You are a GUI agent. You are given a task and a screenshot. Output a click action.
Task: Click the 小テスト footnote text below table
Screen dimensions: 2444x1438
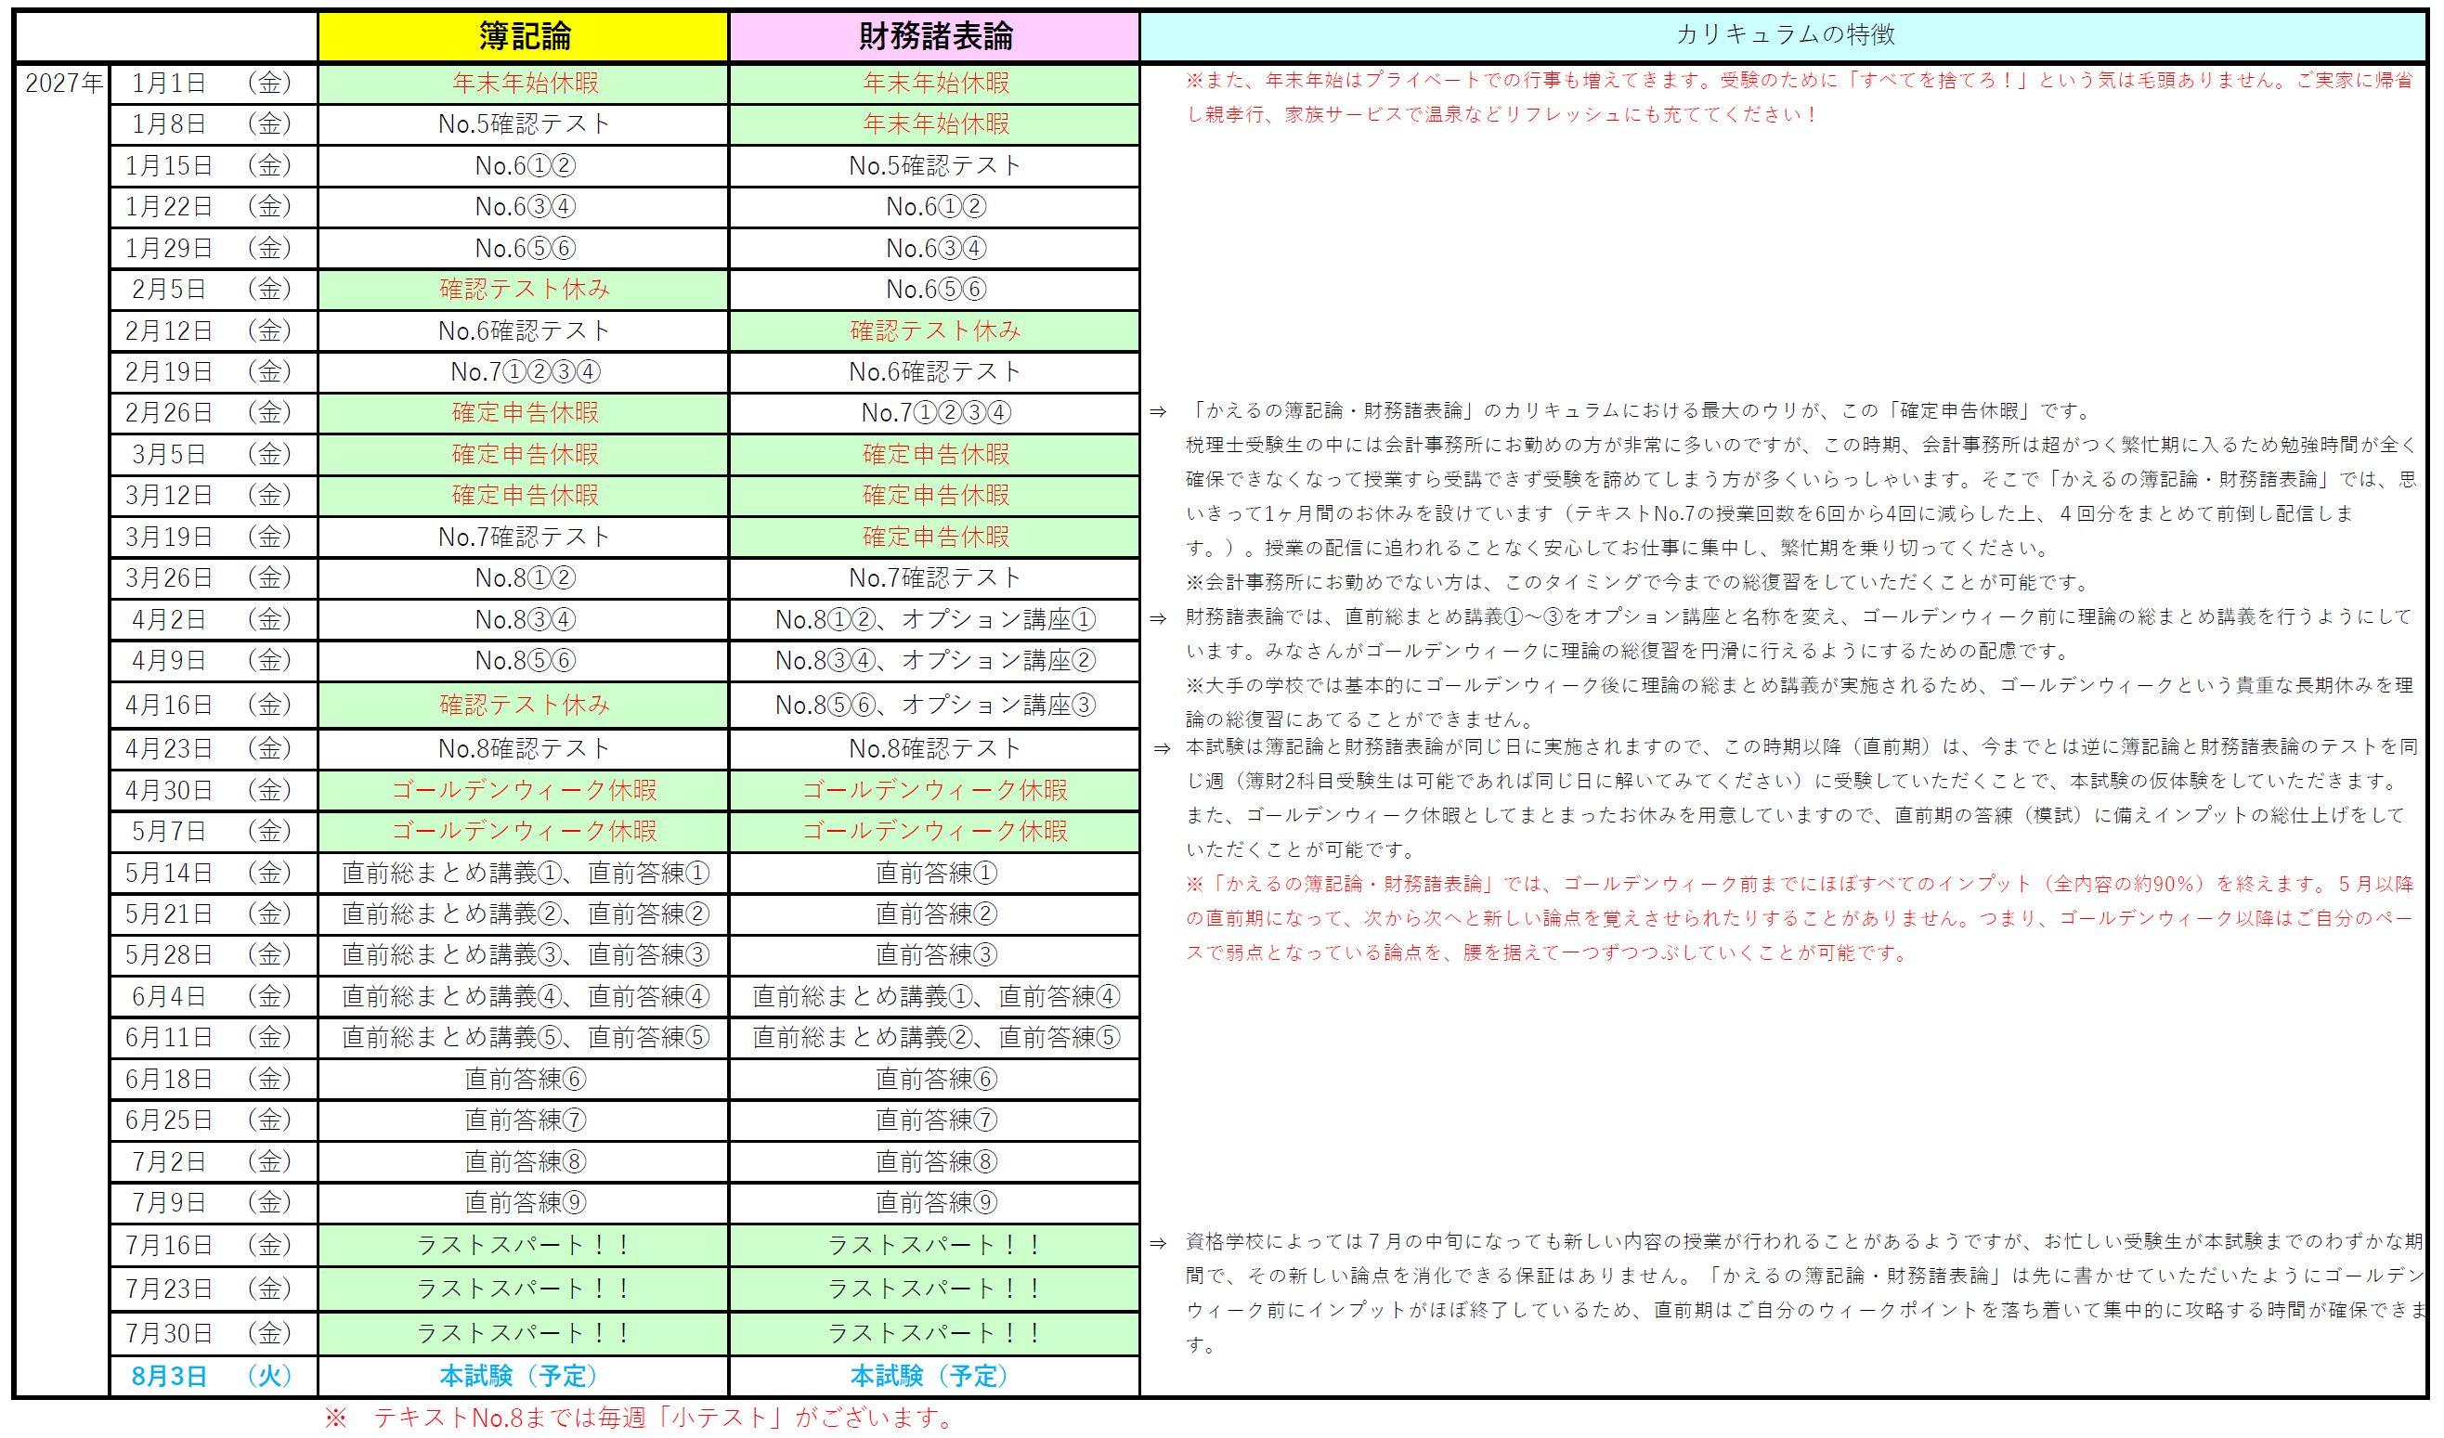[x=640, y=1419]
